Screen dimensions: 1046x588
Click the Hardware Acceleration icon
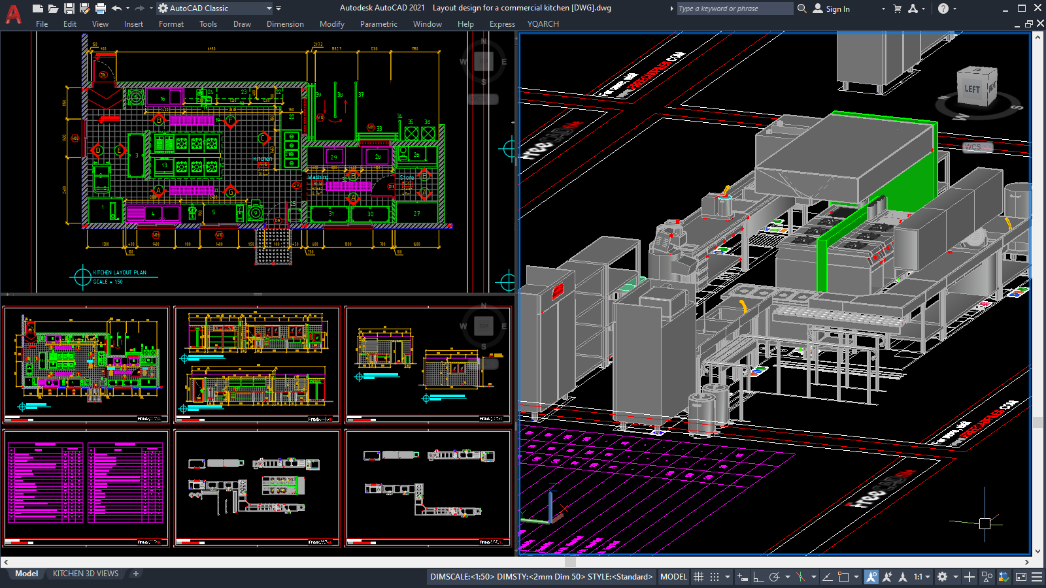click(1004, 576)
